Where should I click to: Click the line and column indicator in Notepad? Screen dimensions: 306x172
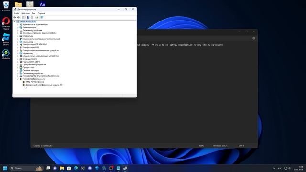(43, 146)
